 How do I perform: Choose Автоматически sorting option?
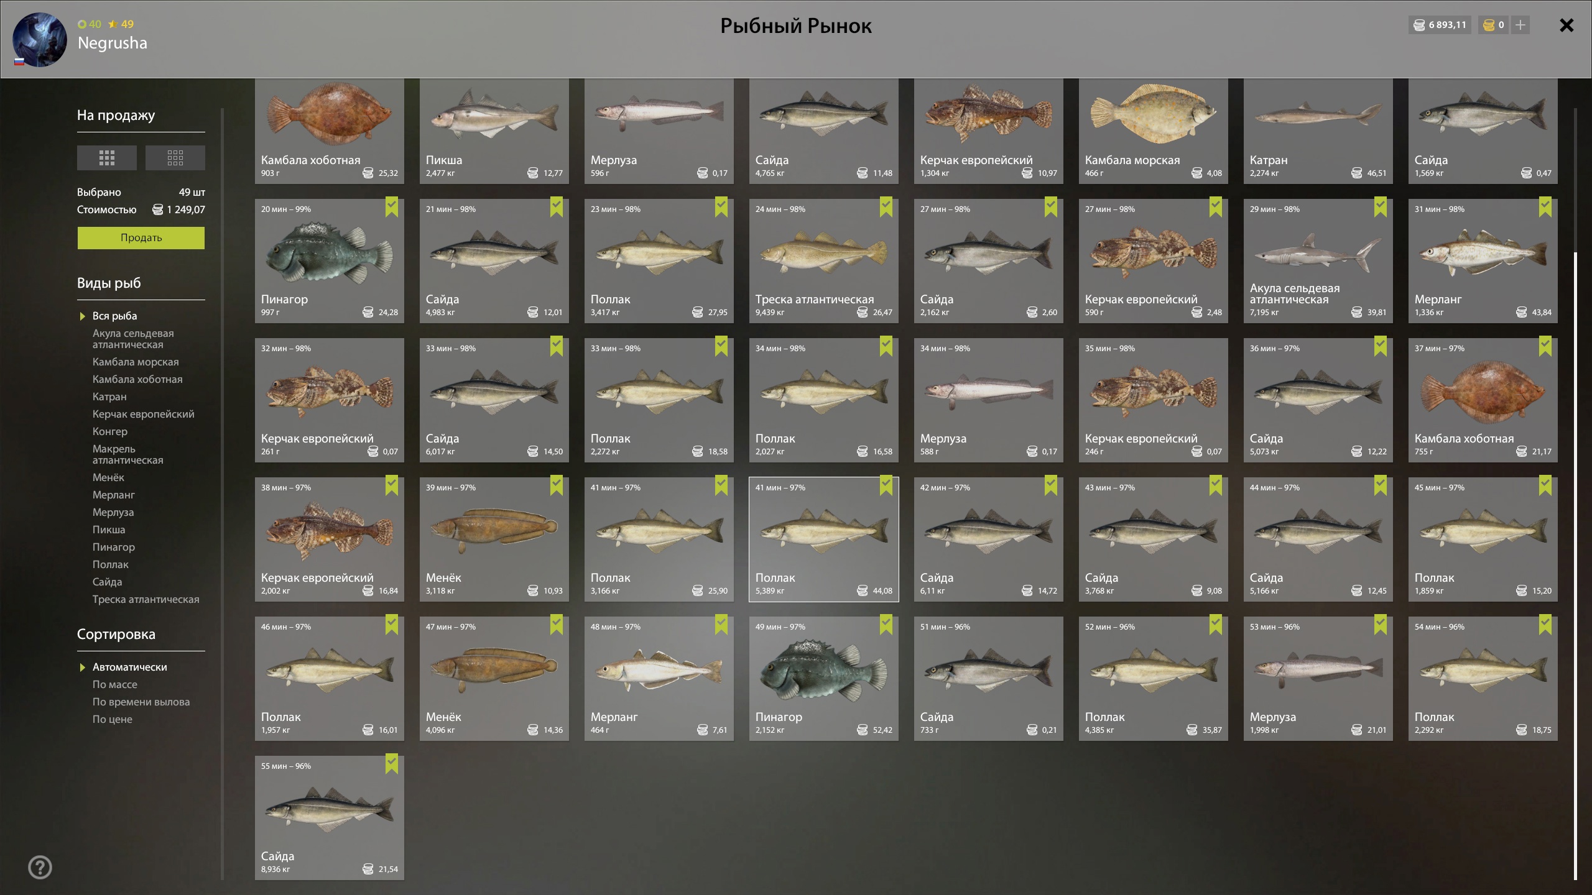130,667
